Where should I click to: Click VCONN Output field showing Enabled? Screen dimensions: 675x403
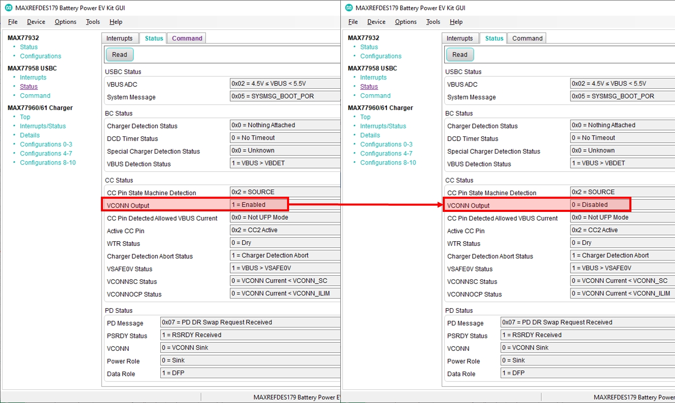point(259,205)
